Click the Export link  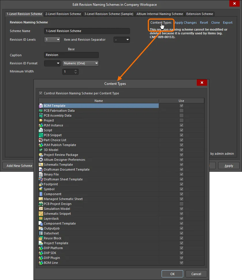[228, 23]
